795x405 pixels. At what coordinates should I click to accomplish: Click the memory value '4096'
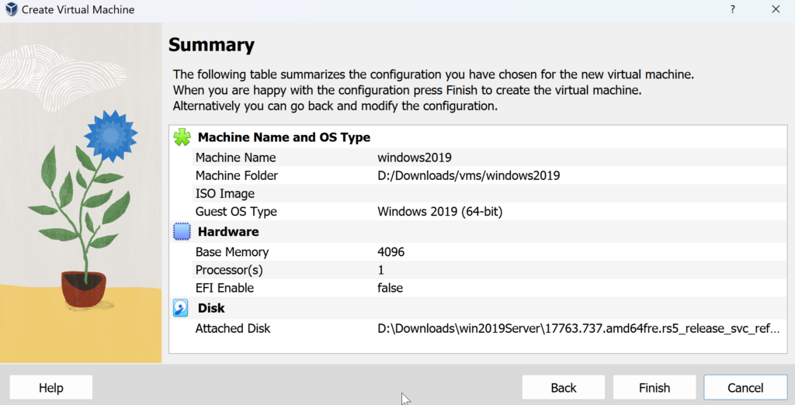pos(391,252)
